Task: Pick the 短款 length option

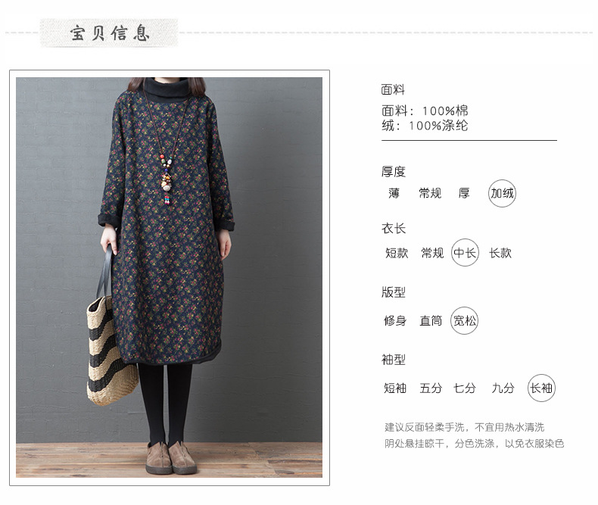Action: [397, 253]
